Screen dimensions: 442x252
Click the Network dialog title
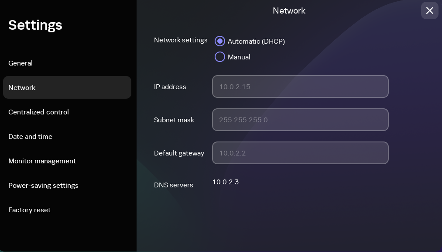click(x=289, y=10)
